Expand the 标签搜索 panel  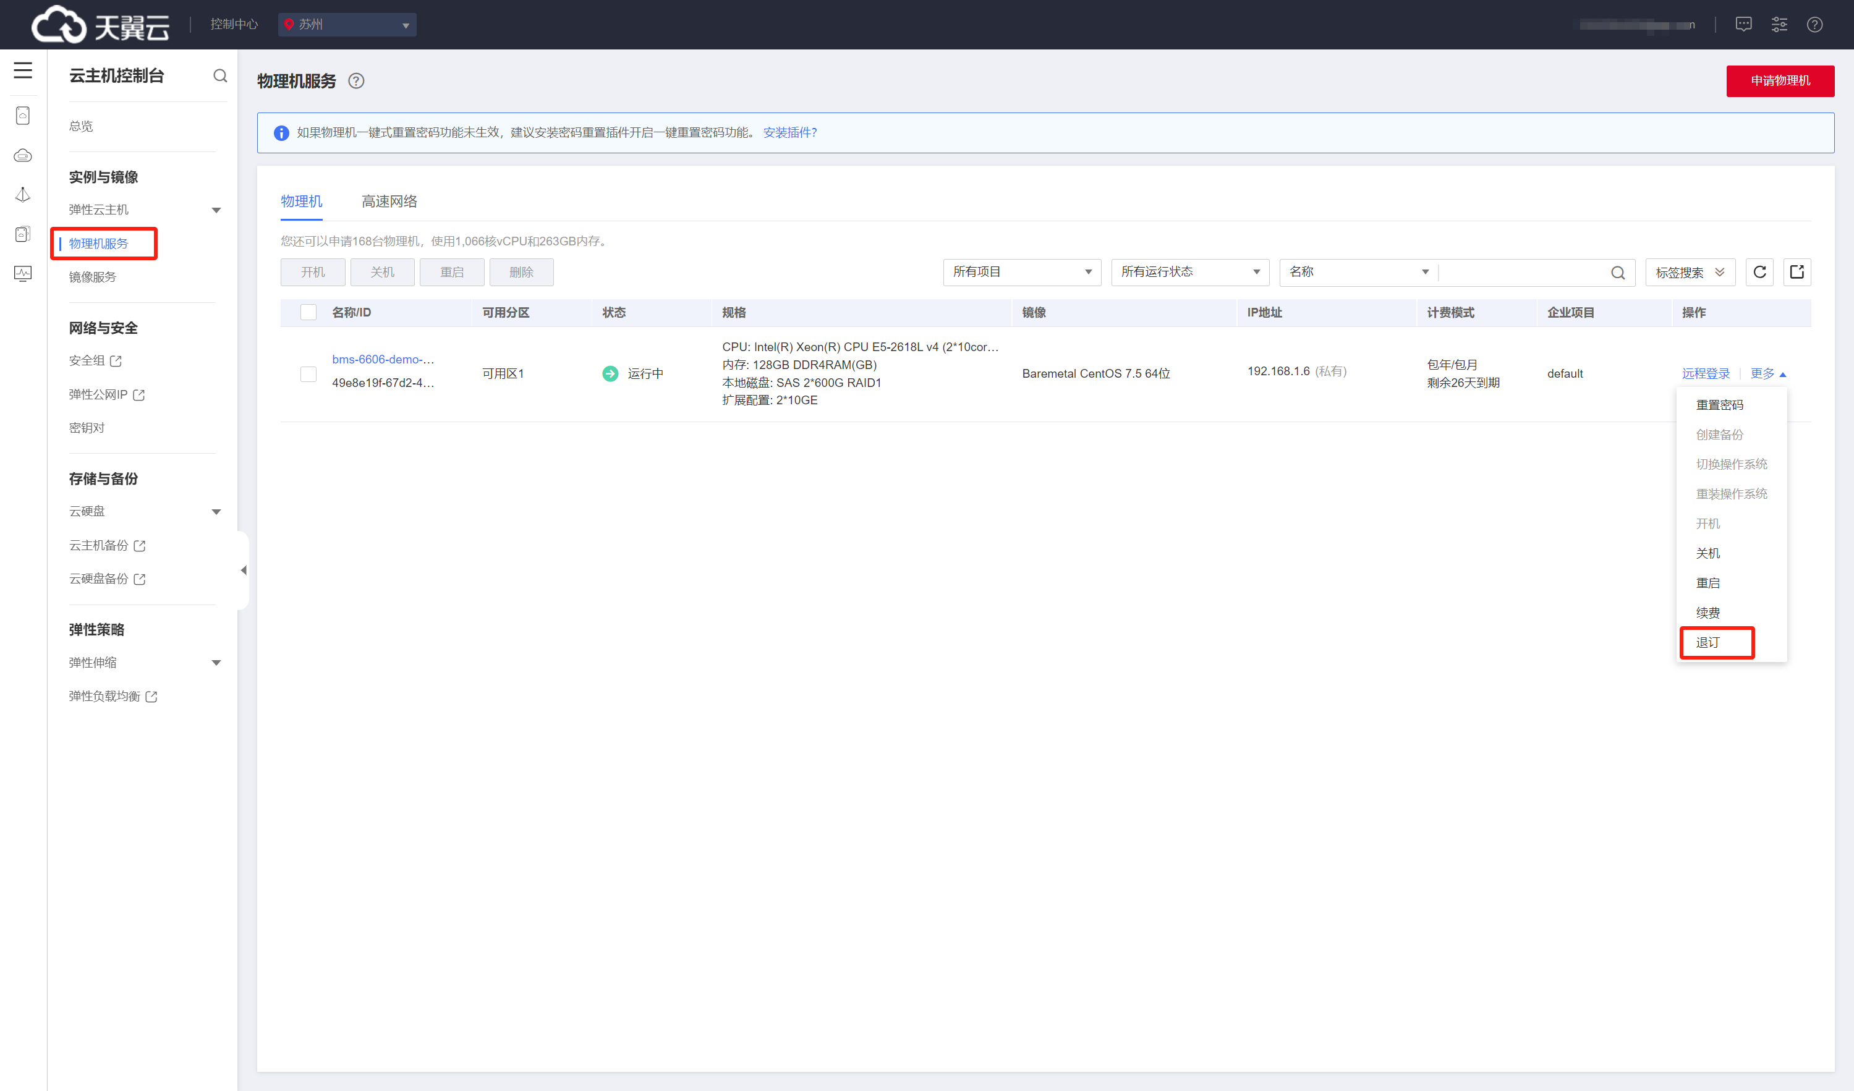tap(1690, 272)
